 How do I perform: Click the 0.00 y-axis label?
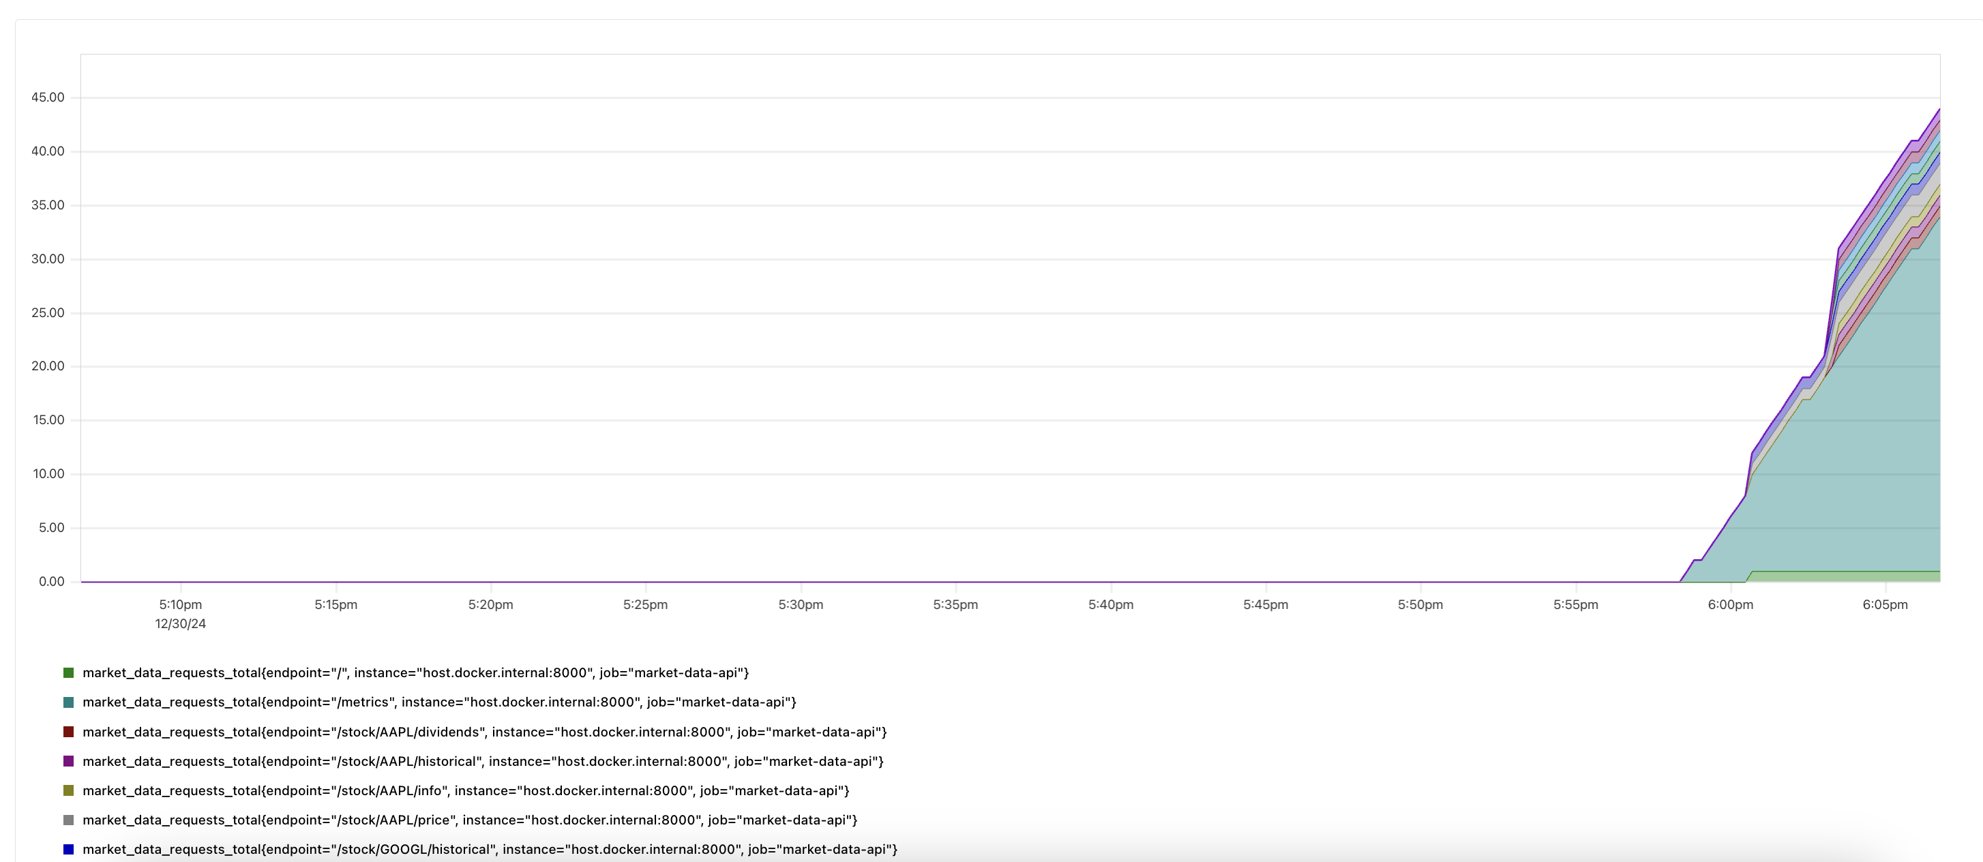52,581
